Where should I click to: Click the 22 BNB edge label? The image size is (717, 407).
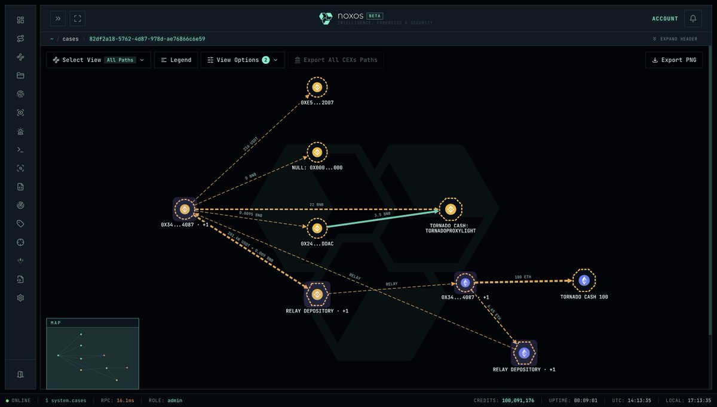click(316, 205)
